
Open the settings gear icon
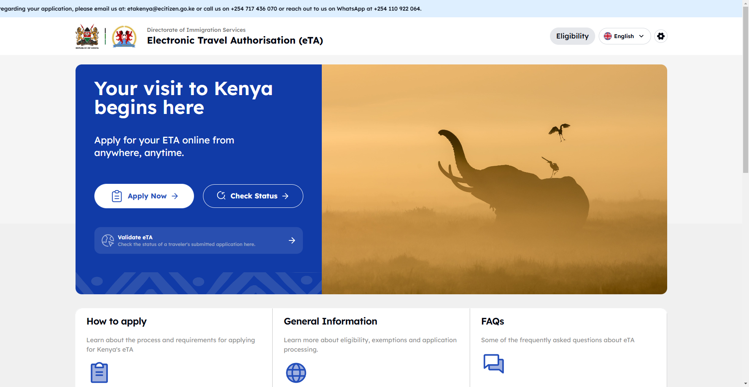click(661, 36)
